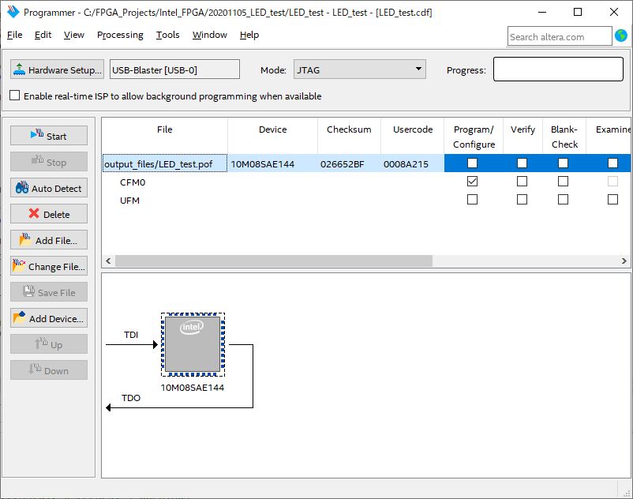Open the Mode JTAG dropdown
This screenshot has height=499, width=633.
coord(359,69)
